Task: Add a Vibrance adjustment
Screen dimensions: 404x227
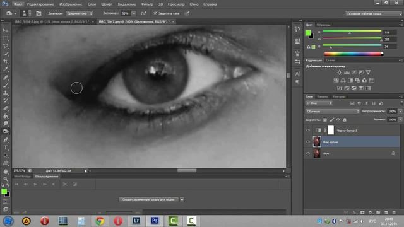Action: tap(368, 73)
